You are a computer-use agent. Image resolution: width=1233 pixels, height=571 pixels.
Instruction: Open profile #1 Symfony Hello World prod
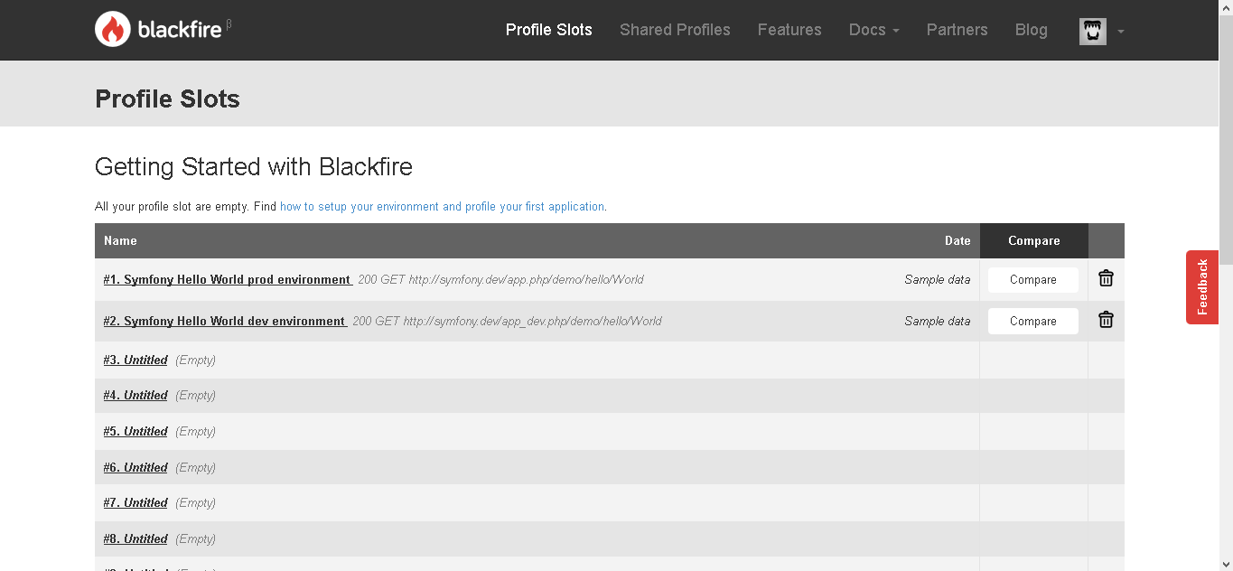tap(228, 280)
